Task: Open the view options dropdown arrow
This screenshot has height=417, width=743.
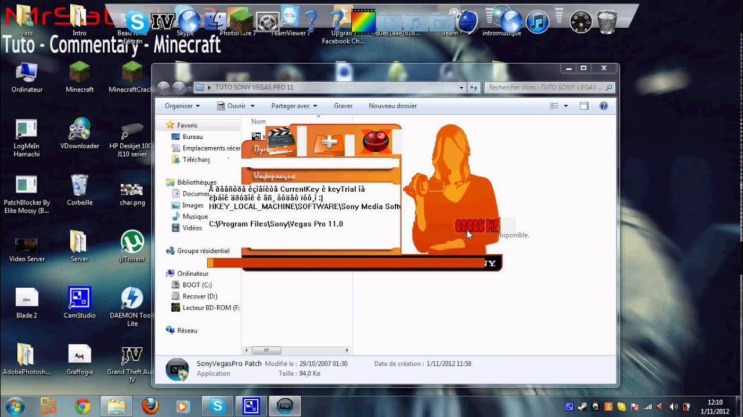Action: point(566,106)
